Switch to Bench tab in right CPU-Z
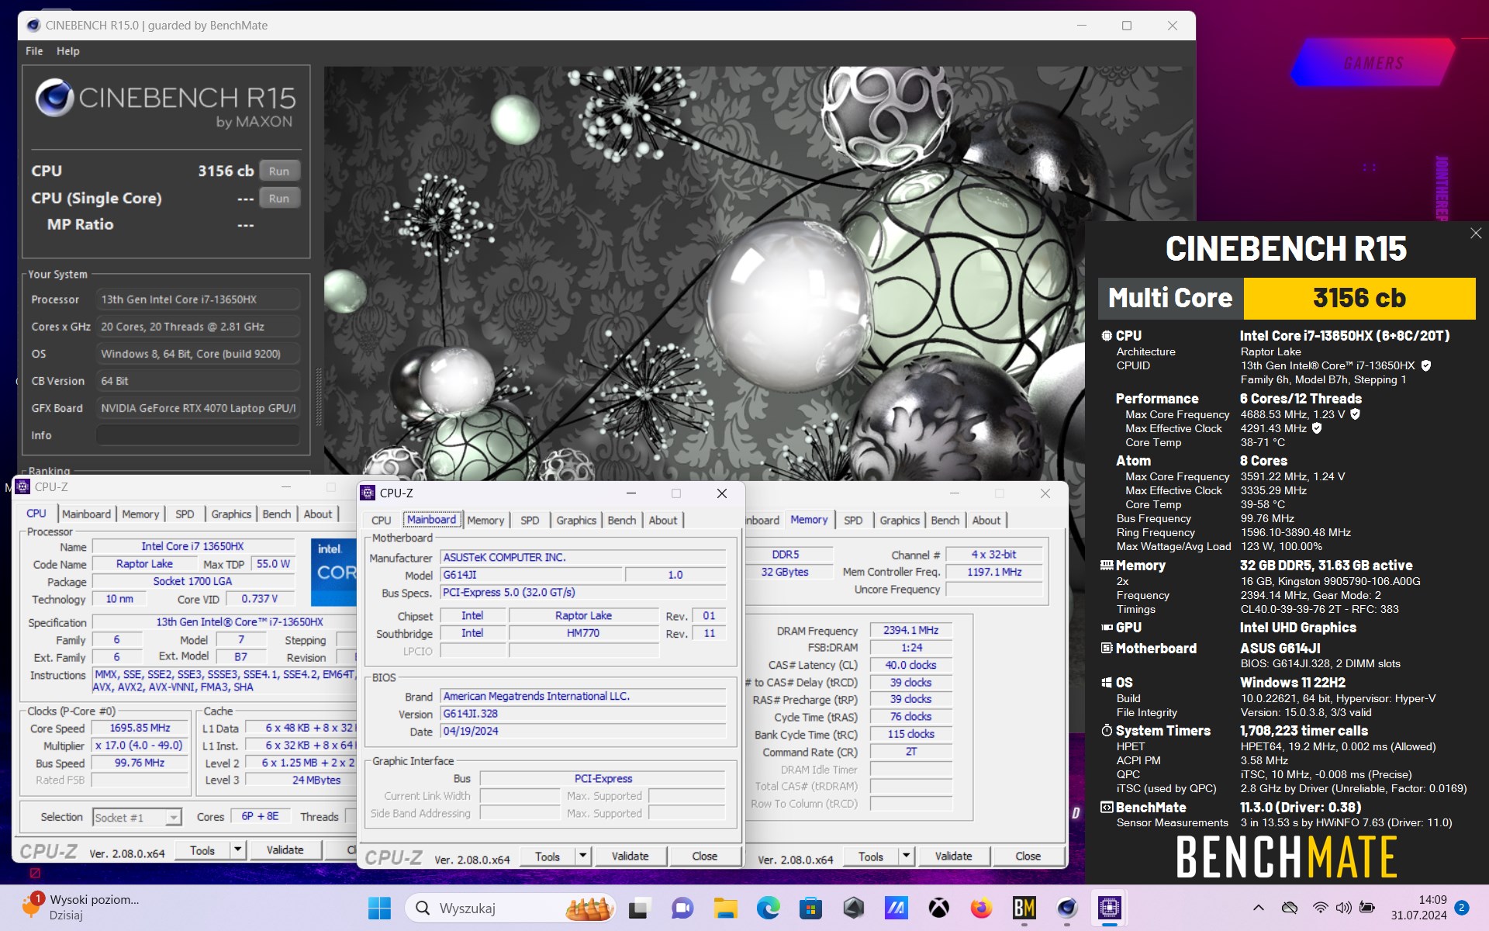The height and width of the screenshot is (931, 1489). pyautogui.click(x=945, y=521)
